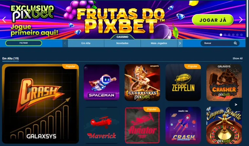Jump to the last banner dot
The image size is (249, 146).
[x=241, y=35]
